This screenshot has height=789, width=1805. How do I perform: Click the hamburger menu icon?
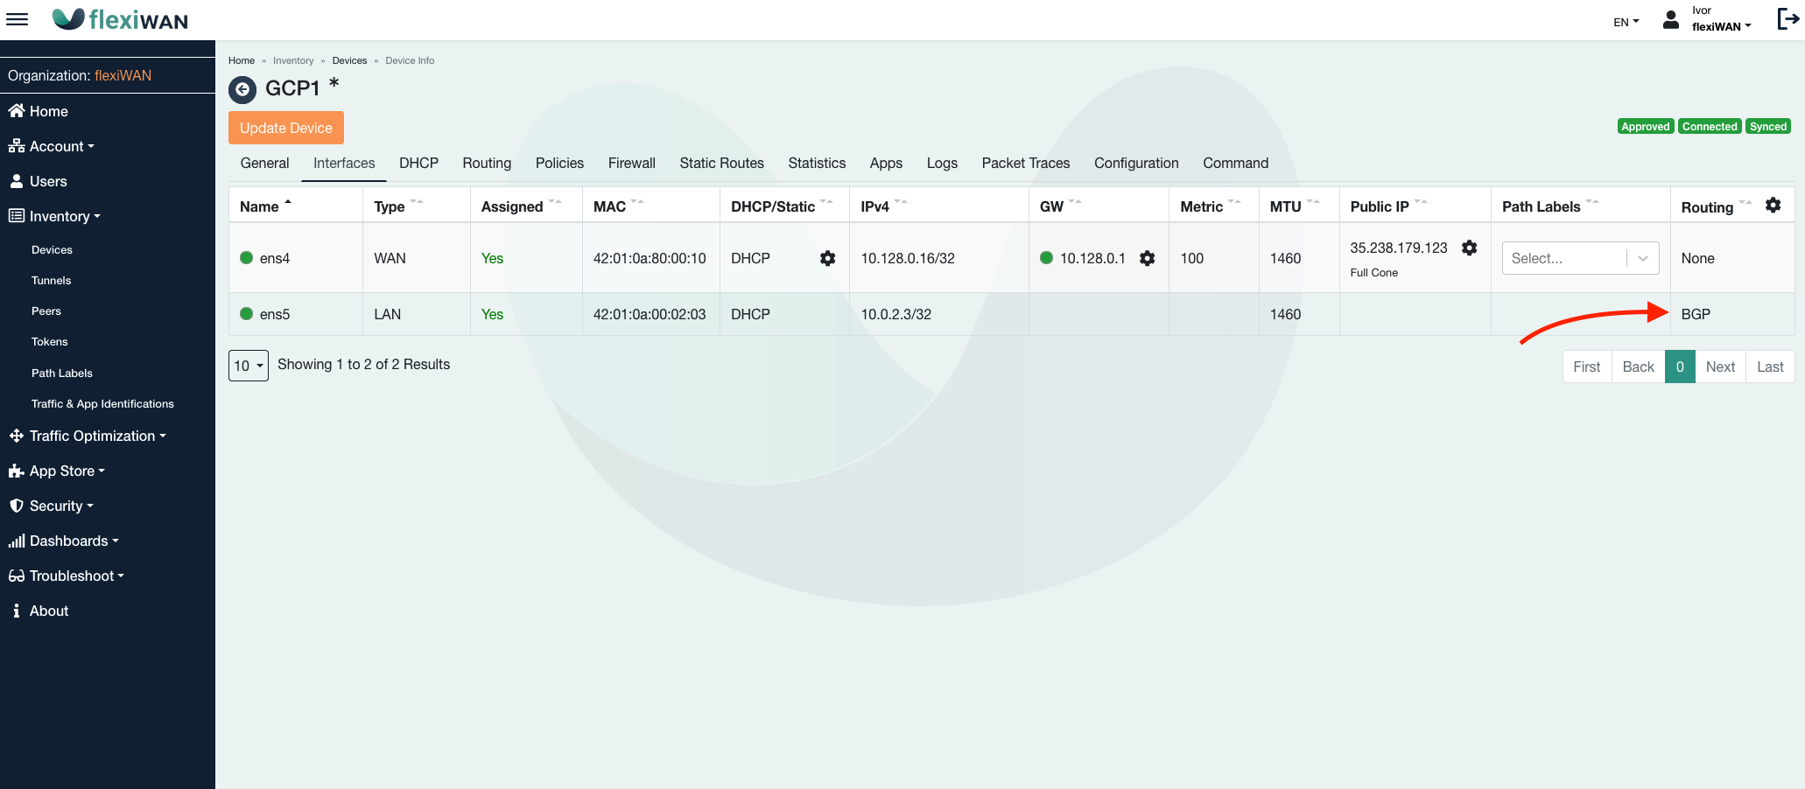pos(18,19)
